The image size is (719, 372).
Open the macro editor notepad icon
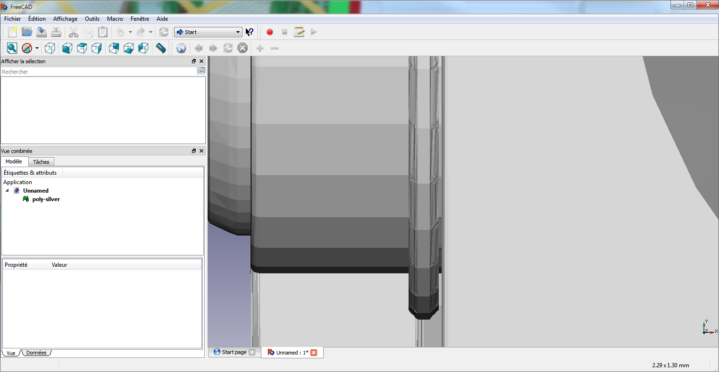tap(299, 32)
